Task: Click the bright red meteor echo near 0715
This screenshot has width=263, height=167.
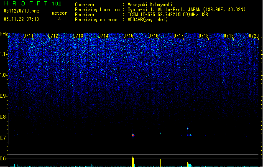Action: 133,135
